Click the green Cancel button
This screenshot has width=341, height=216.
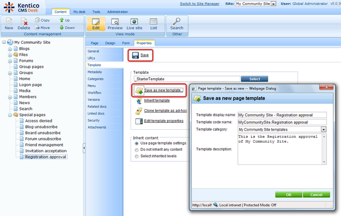[316, 195]
